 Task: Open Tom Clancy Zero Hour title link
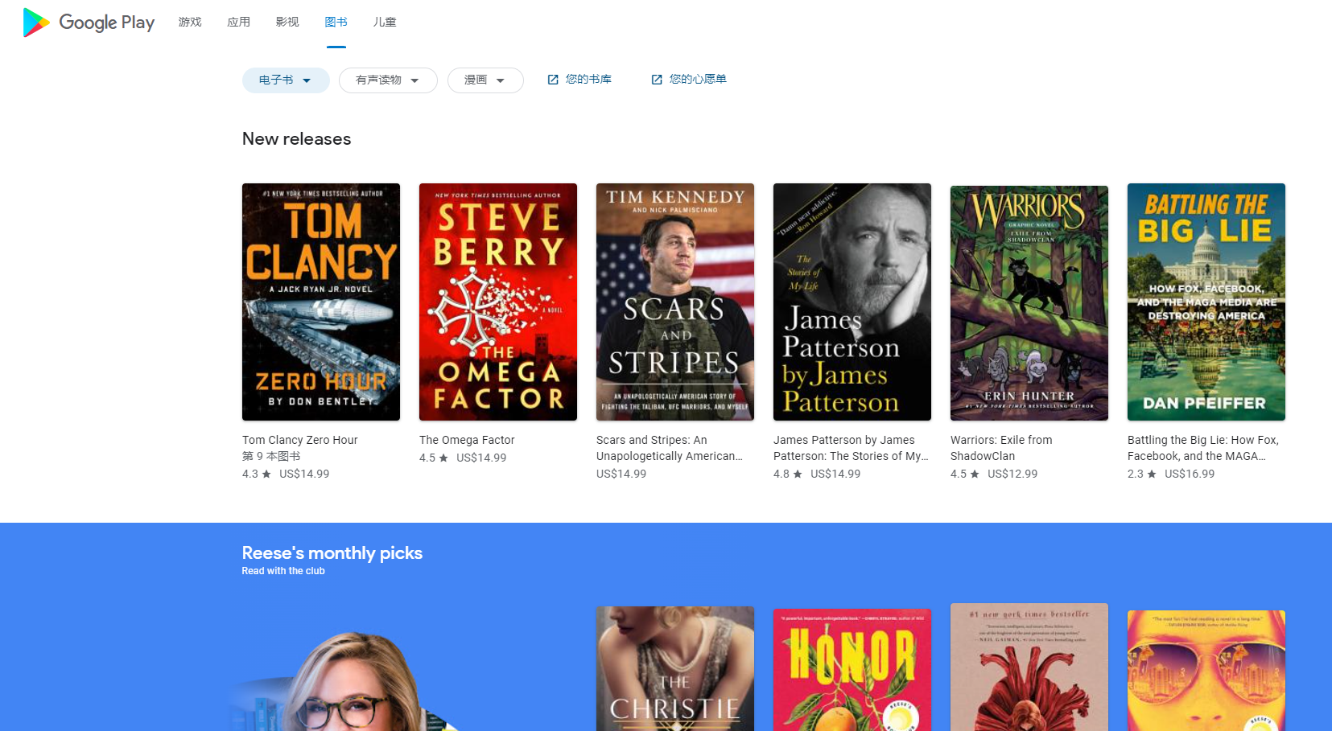point(300,440)
